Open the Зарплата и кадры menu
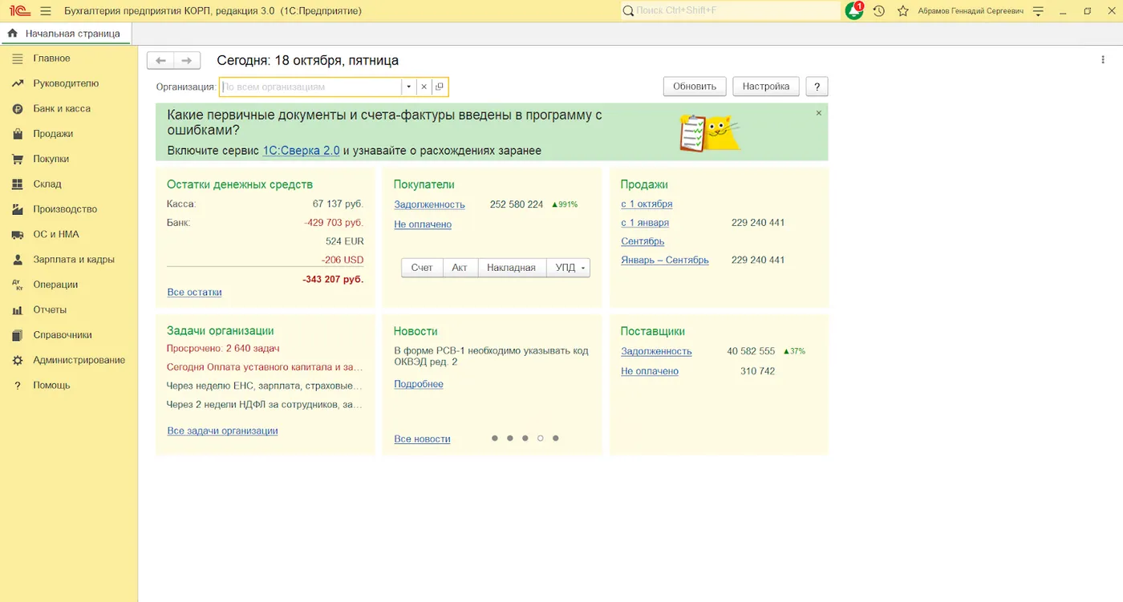This screenshot has height=602, width=1123. pos(74,259)
